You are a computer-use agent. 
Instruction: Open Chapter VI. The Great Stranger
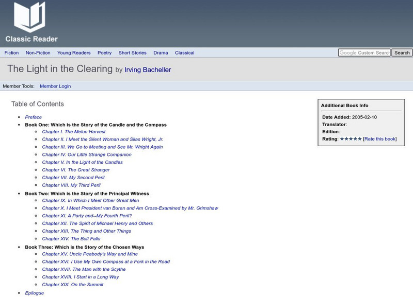(76, 170)
